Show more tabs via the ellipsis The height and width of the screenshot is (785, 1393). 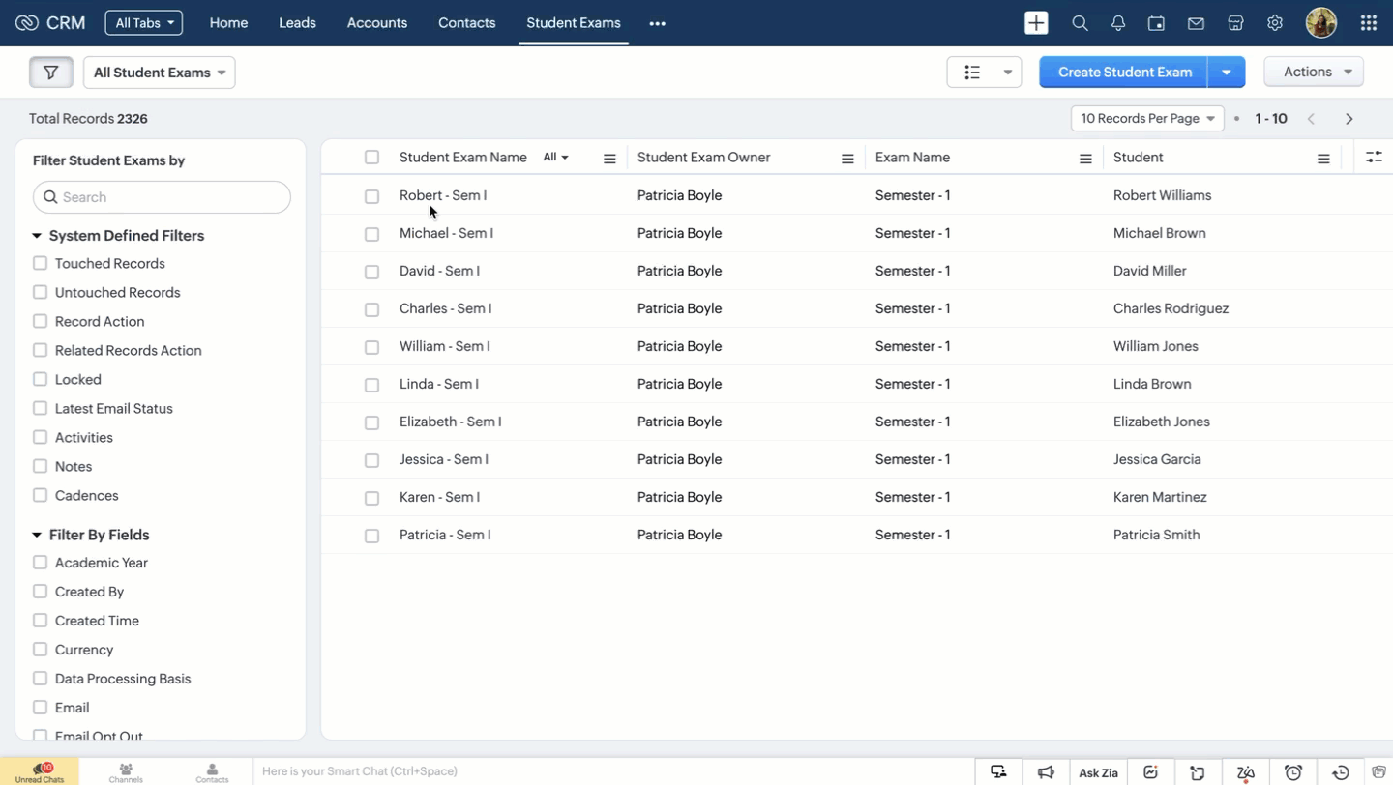click(x=658, y=23)
